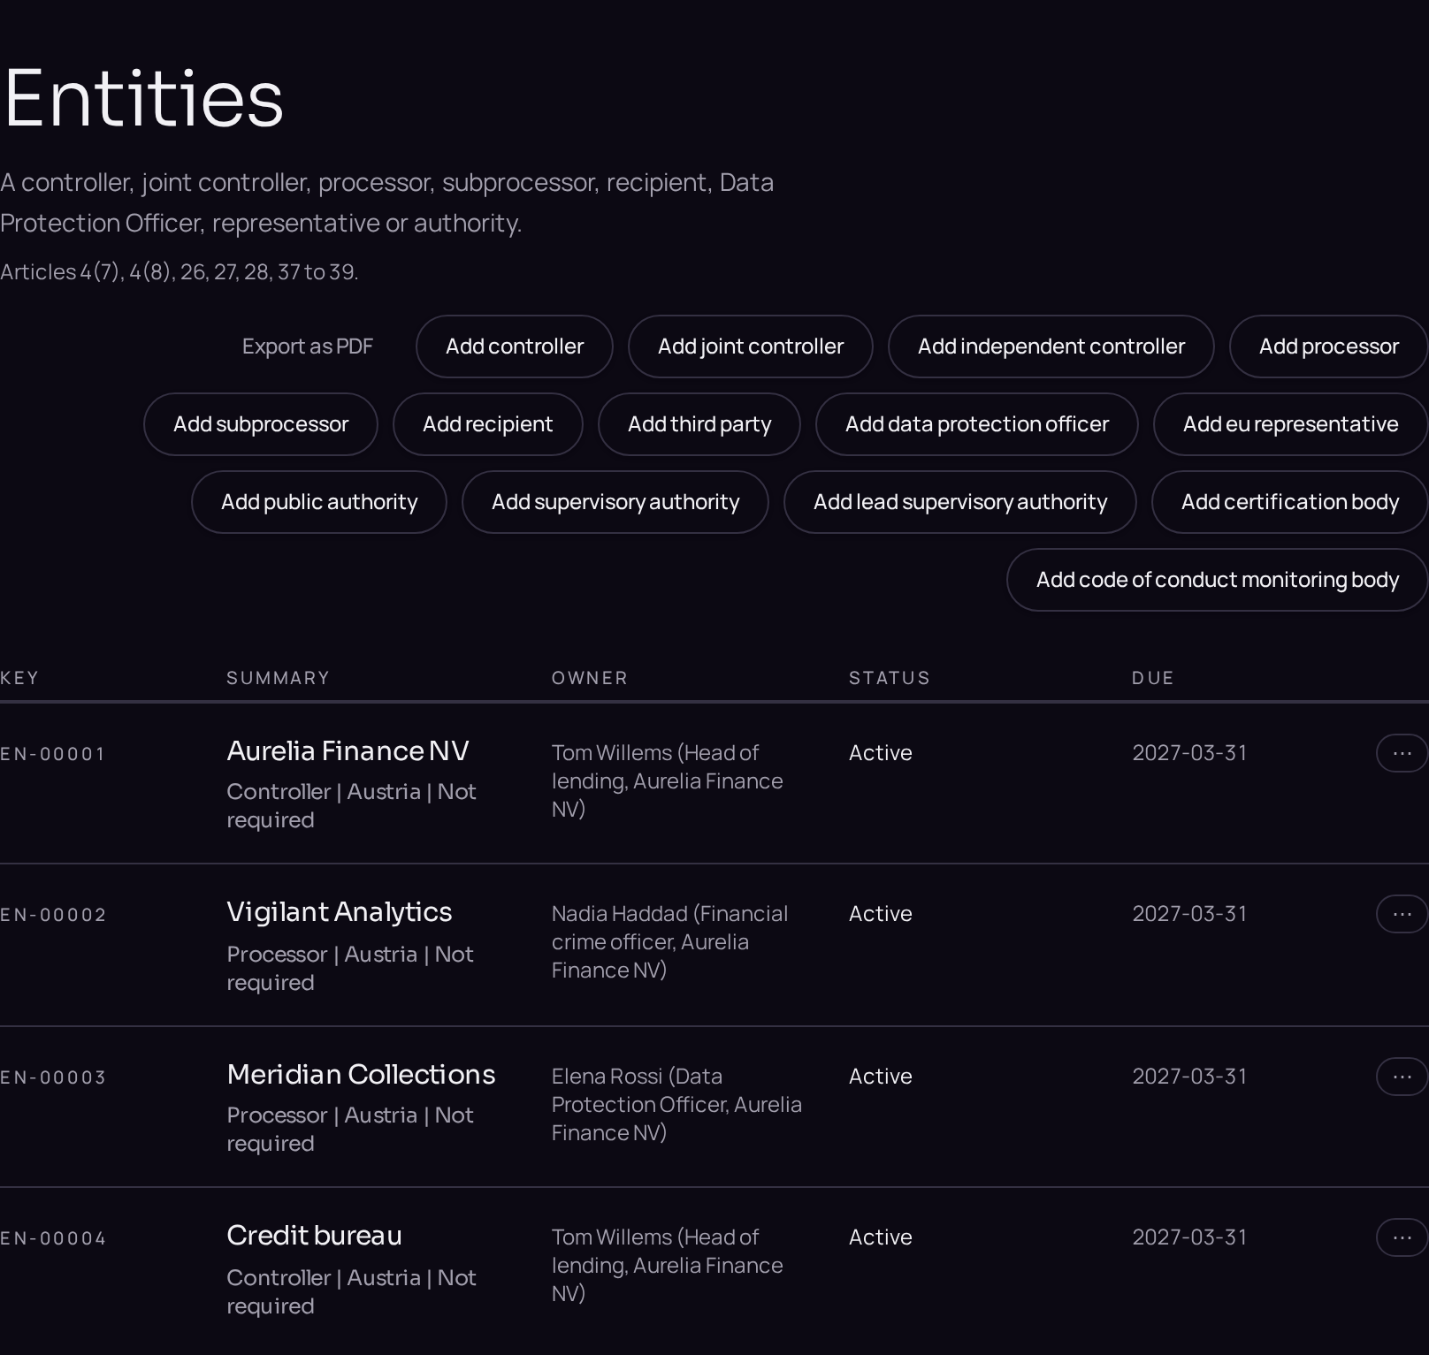This screenshot has height=1355, width=1429.
Task: Click Active status of Meridian Collections
Action: (881, 1076)
